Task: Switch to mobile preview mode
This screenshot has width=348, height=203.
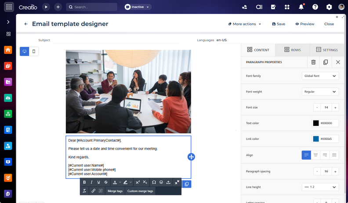Action: [34, 51]
